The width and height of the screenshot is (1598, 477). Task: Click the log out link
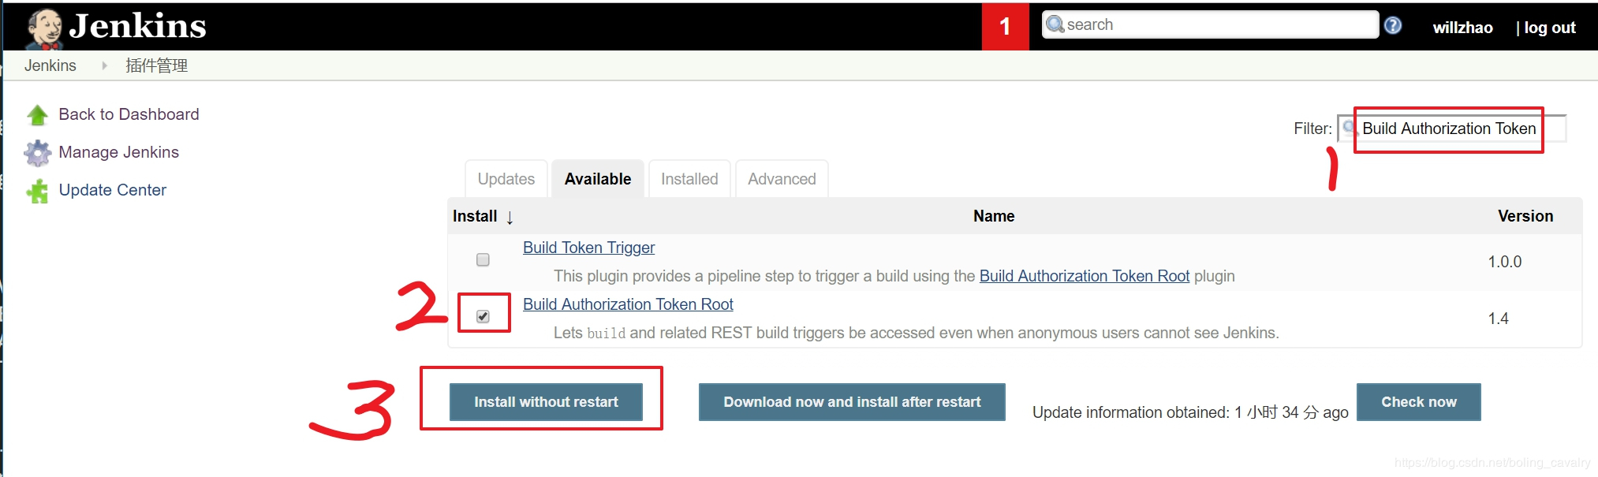[x=1550, y=28]
